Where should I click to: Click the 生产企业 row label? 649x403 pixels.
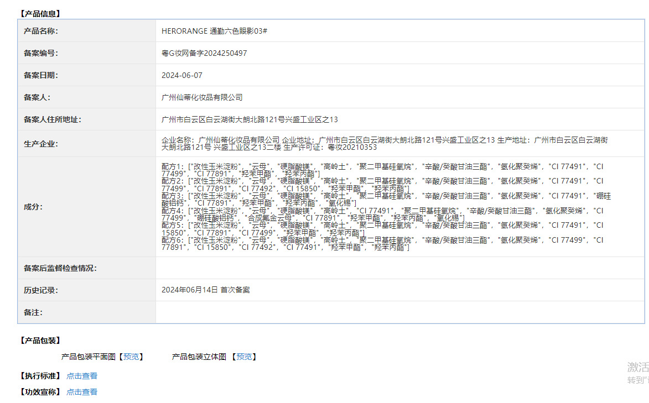41,144
